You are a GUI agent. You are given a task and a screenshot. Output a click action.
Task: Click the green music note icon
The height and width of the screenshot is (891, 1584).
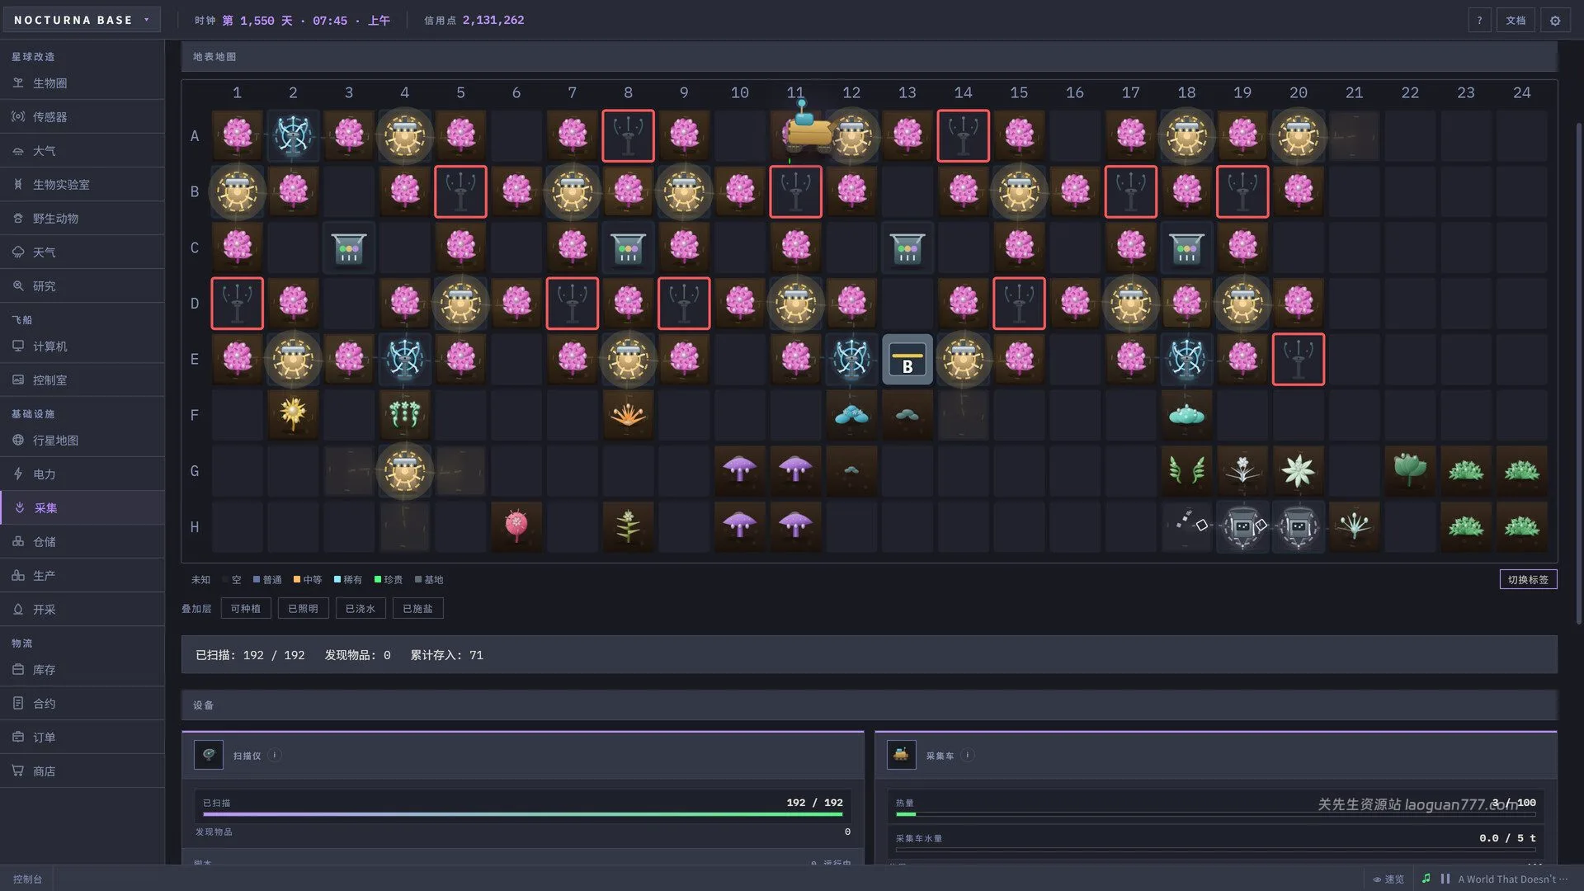click(x=1426, y=879)
